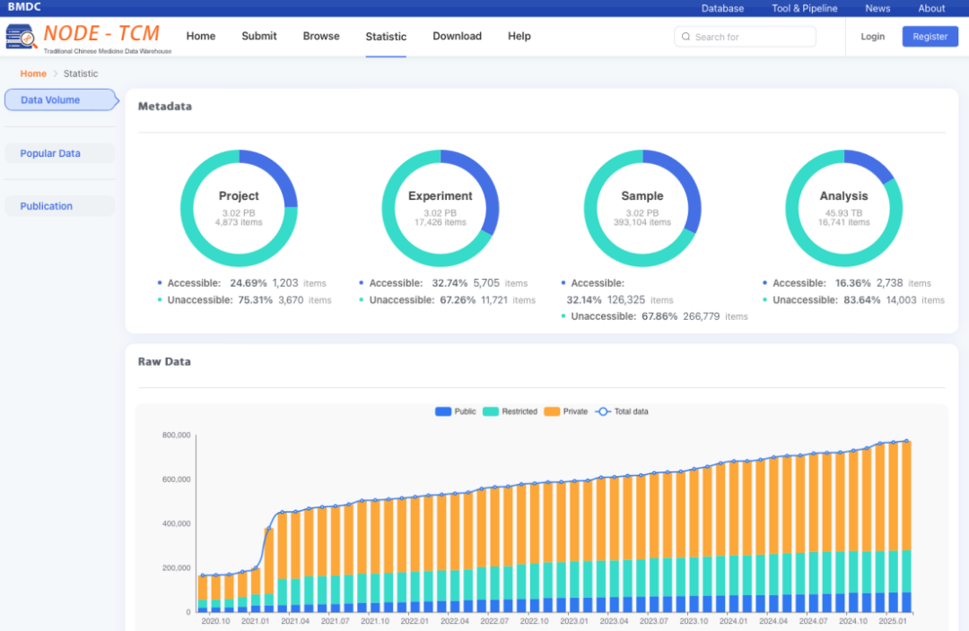Click the 2025.01 x-axis label
Screen dimensions: 969x631
(893, 621)
